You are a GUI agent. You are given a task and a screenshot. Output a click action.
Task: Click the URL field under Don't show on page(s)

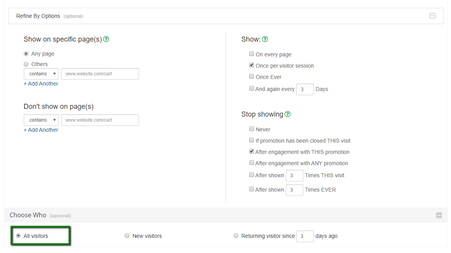coord(100,120)
